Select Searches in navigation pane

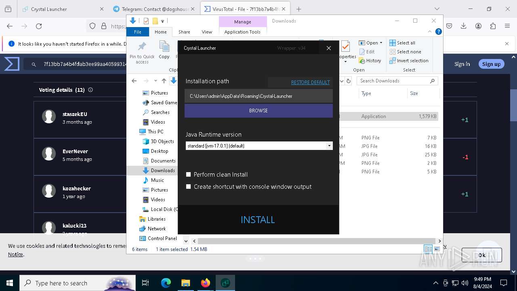click(x=156, y=112)
